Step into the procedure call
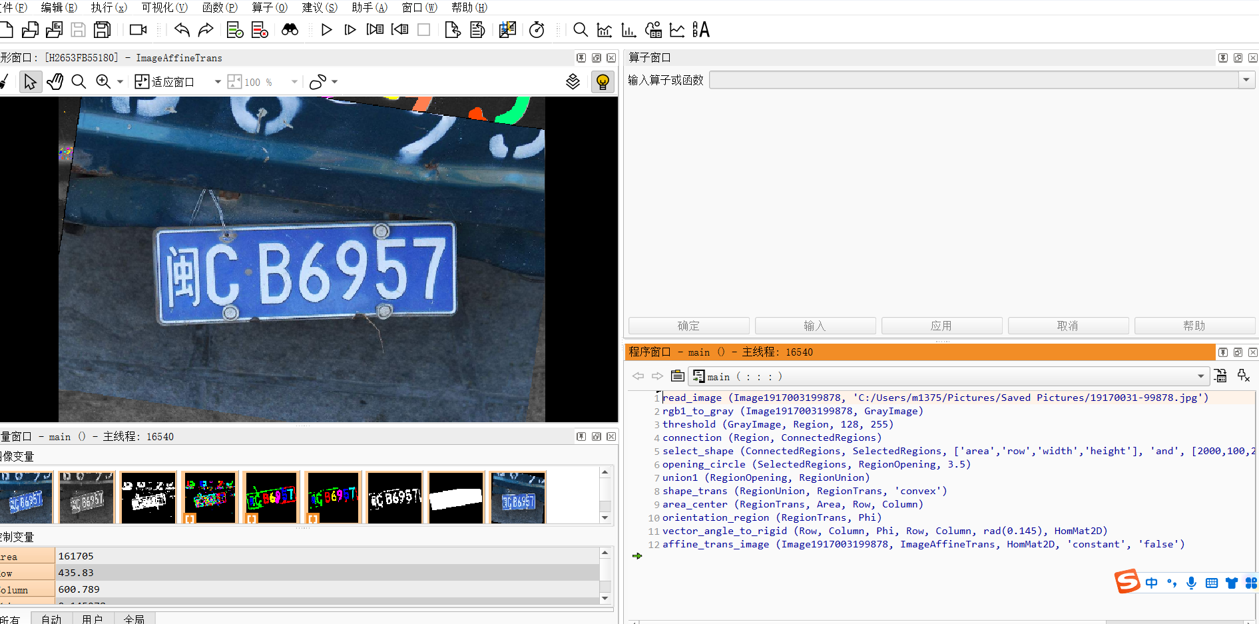Viewport: 1259px width, 624px height. [x=375, y=30]
